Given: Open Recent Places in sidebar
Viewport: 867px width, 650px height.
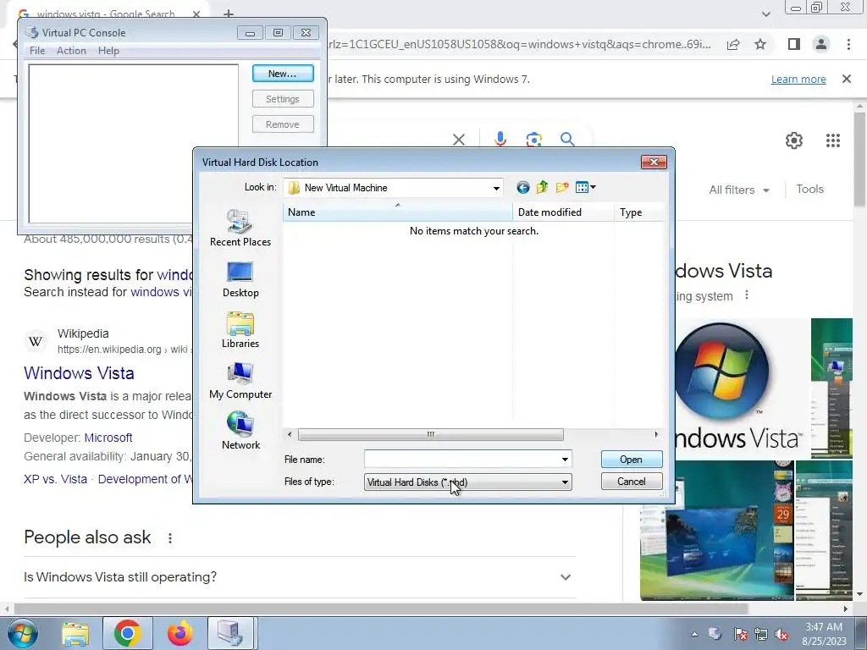Looking at the screenshot, I should [x=240, y=228].
